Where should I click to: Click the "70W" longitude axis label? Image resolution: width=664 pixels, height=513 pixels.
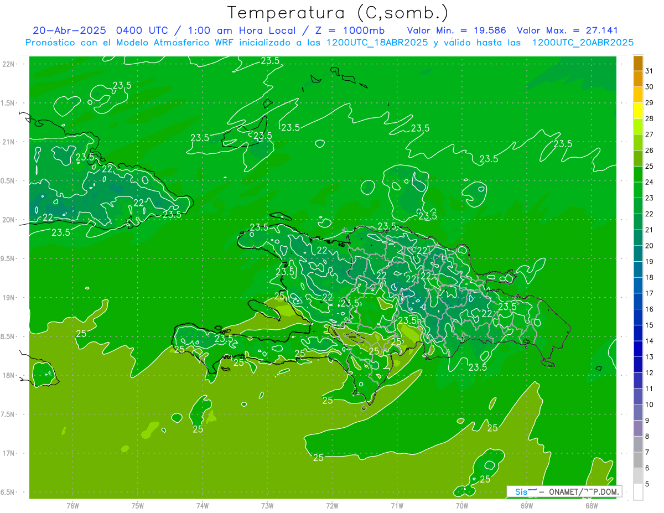(462, 505)
